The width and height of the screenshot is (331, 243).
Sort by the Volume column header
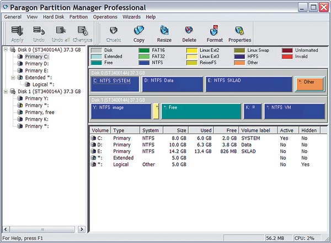[x=100, y=130]
